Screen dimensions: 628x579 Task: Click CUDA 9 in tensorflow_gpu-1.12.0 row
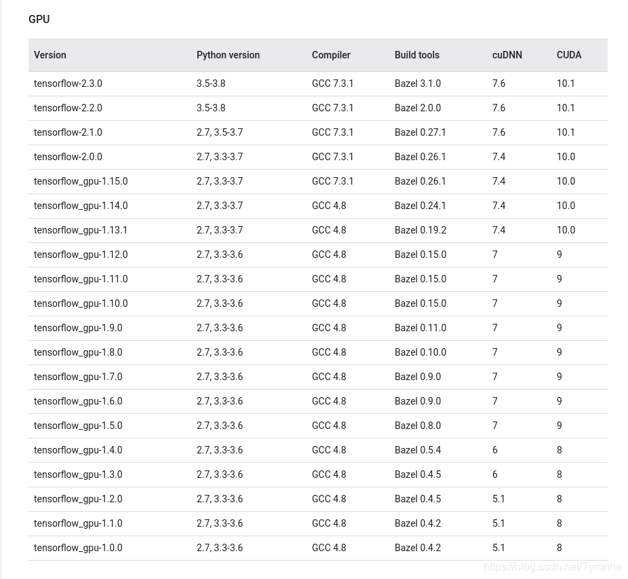(x=560, y=255)
